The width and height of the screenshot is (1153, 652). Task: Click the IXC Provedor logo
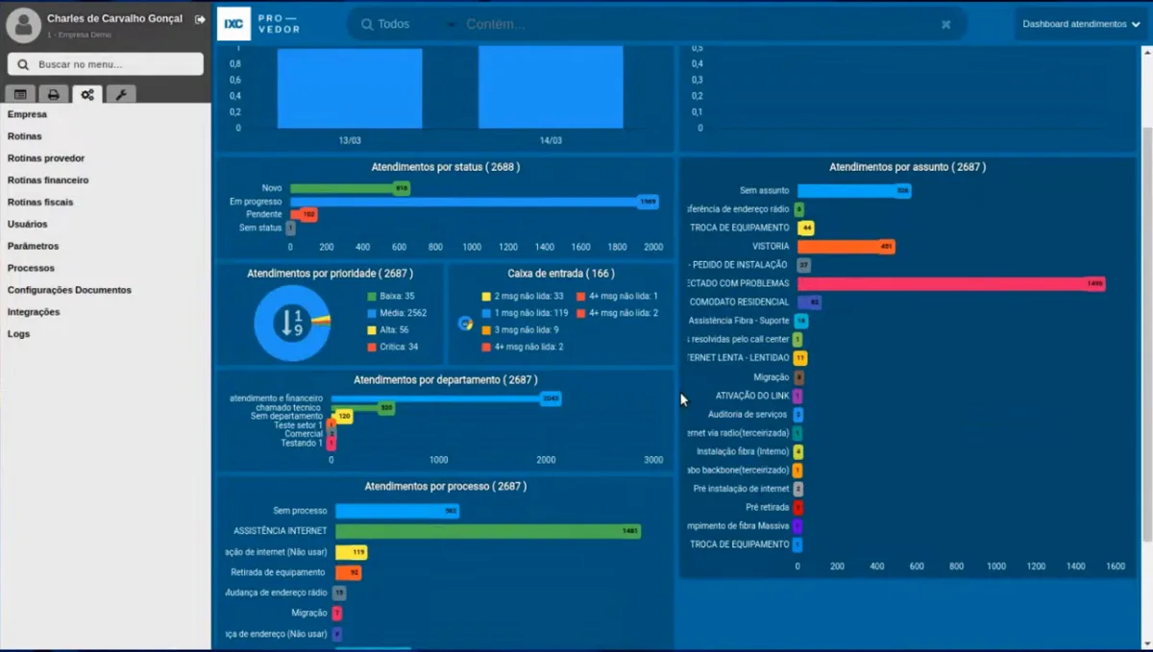point(259,24)
